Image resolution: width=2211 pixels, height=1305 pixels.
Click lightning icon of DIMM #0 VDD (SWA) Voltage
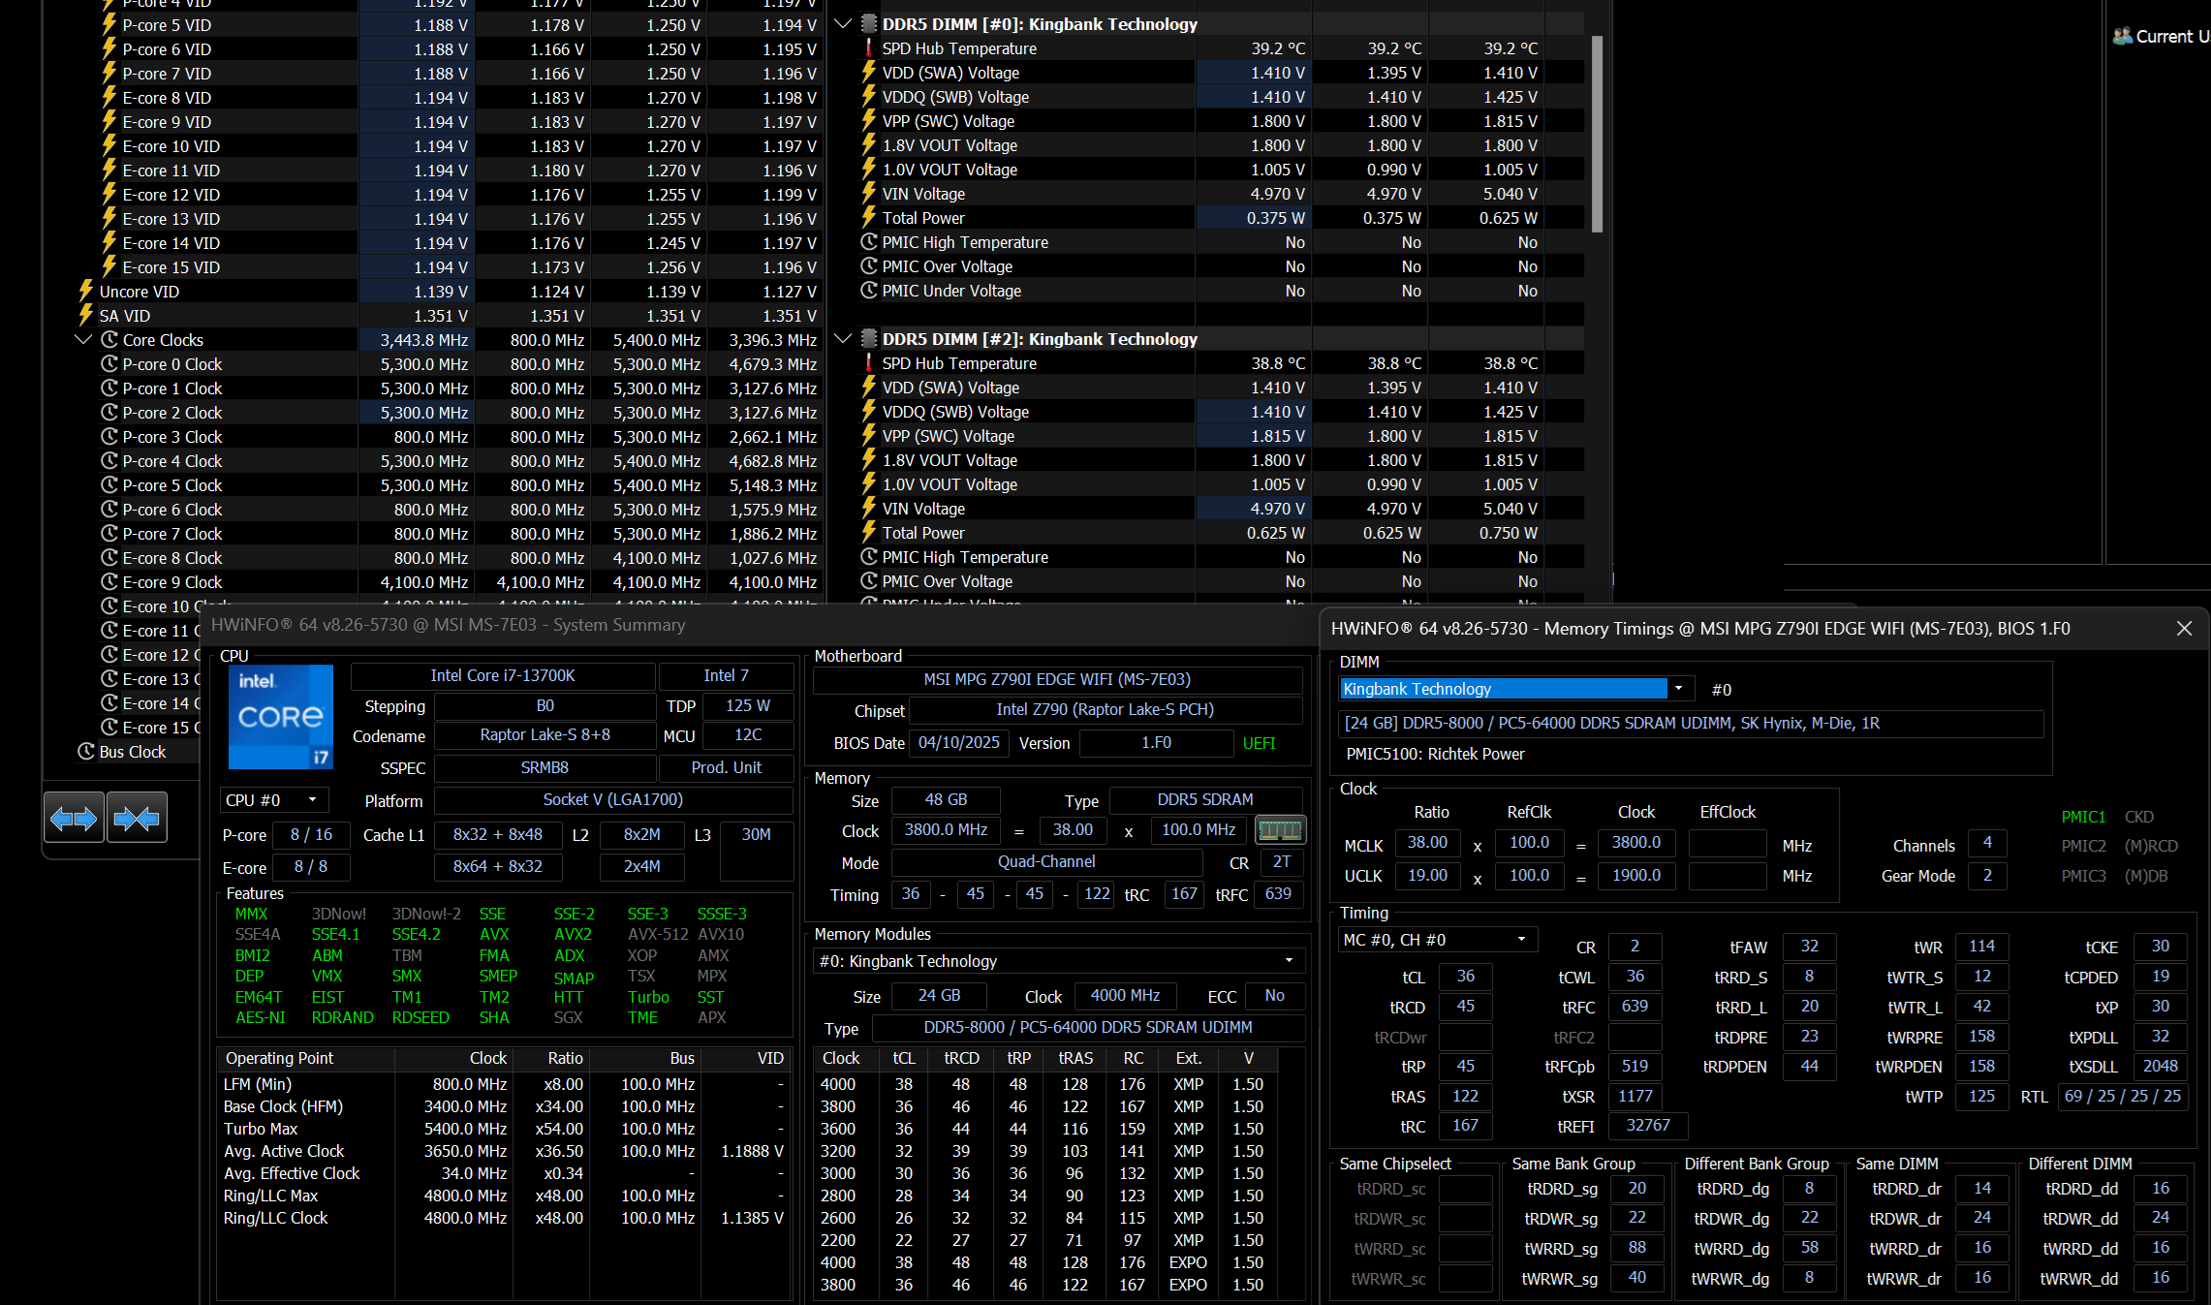point(869,72)
